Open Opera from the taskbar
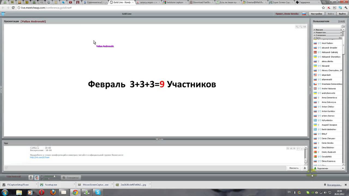349x196 pixels. coord(41,192)
